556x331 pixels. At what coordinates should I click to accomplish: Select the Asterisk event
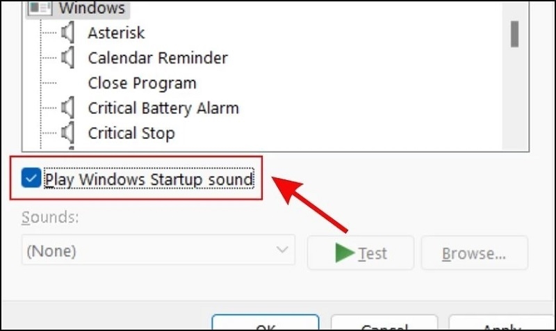point(116,33)
